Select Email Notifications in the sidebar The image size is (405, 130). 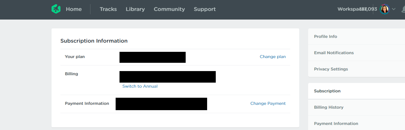pos(334,53)
